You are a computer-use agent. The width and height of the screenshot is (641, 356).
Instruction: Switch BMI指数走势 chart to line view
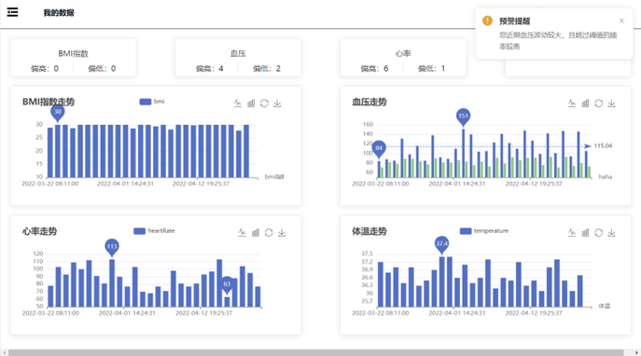(x=238, y=103)
